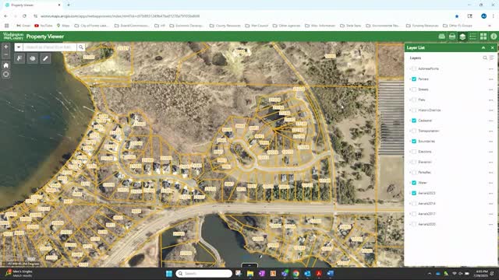
Task: Open the YouTube bookmark
Action: point(44,26)
